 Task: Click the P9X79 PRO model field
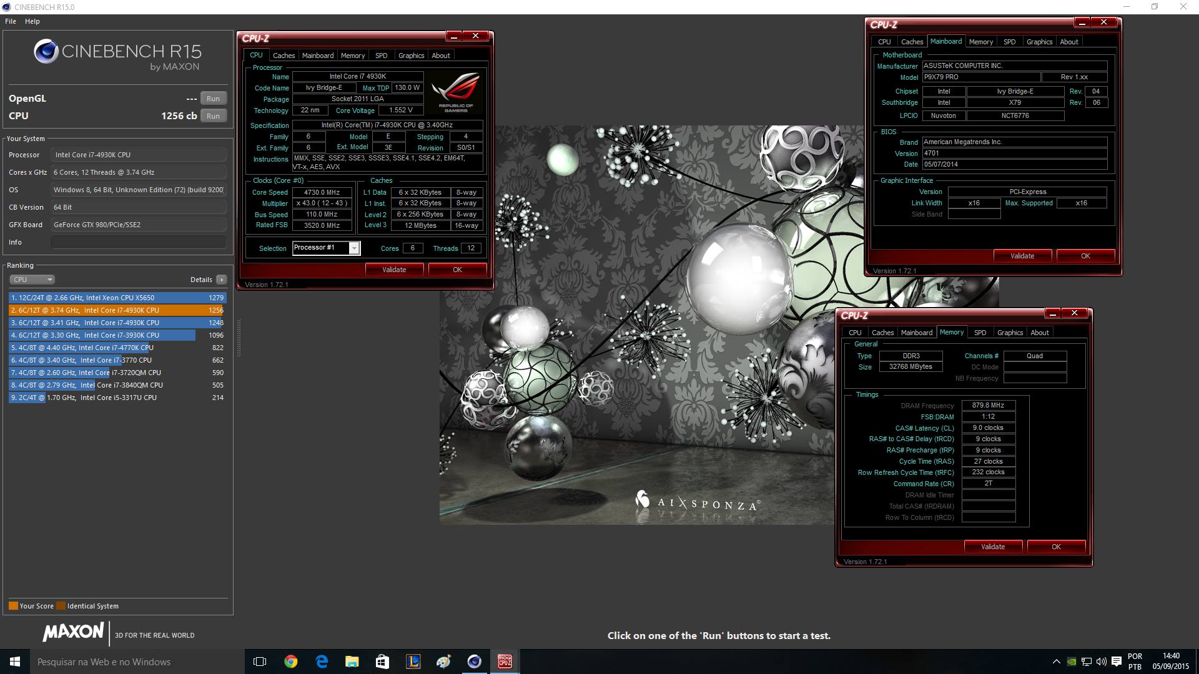tap(981, 77)
